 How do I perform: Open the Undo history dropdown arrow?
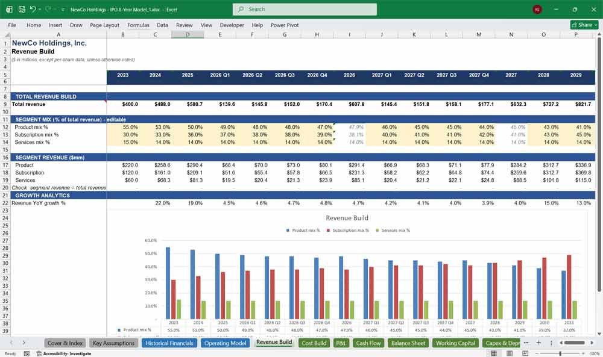click(x=39, y=9)
